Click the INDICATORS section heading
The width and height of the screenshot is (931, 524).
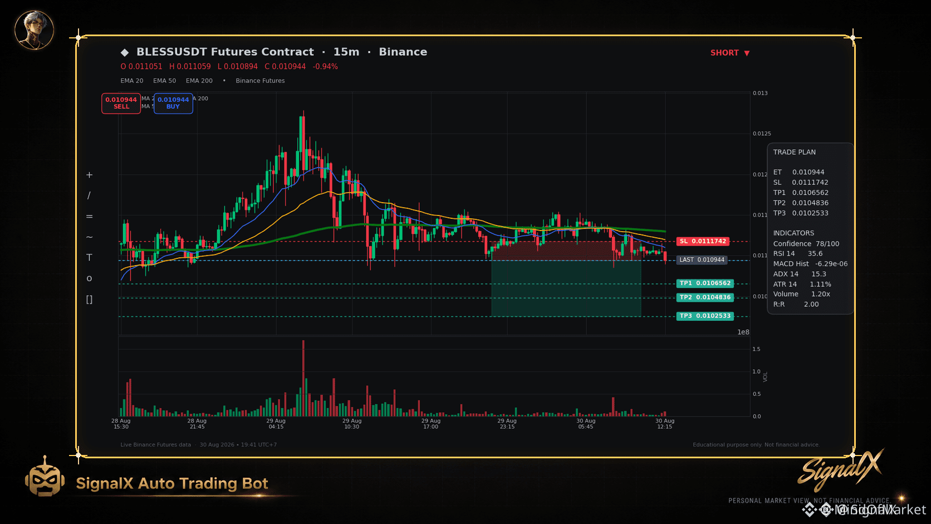[x=793, y=233]
